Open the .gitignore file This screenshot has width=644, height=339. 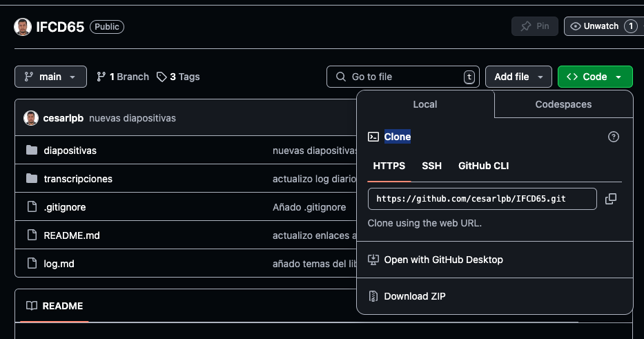(x=65, y=207)
